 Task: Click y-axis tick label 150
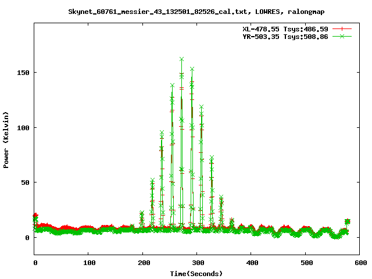(x=23, y=73)
